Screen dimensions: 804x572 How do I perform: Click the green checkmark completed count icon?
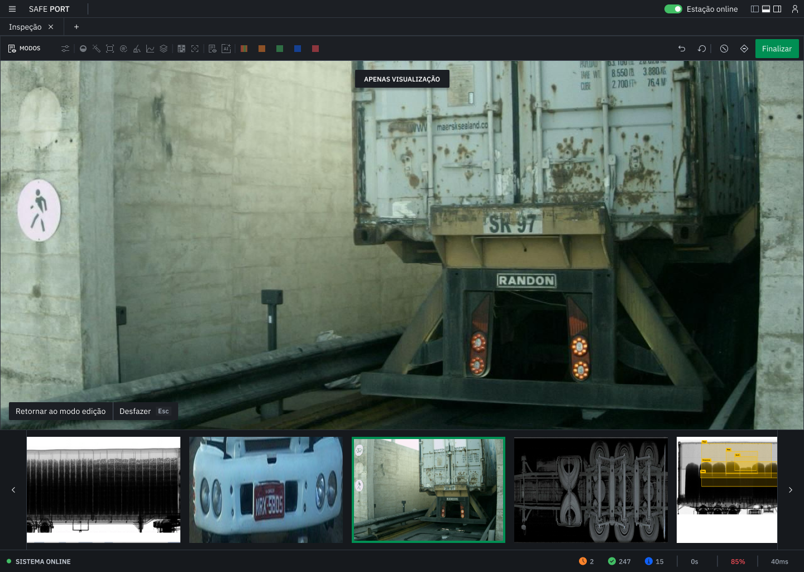coord(612,561)
